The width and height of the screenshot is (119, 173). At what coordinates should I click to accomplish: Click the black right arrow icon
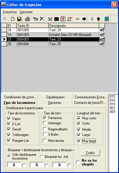(84, 19)
